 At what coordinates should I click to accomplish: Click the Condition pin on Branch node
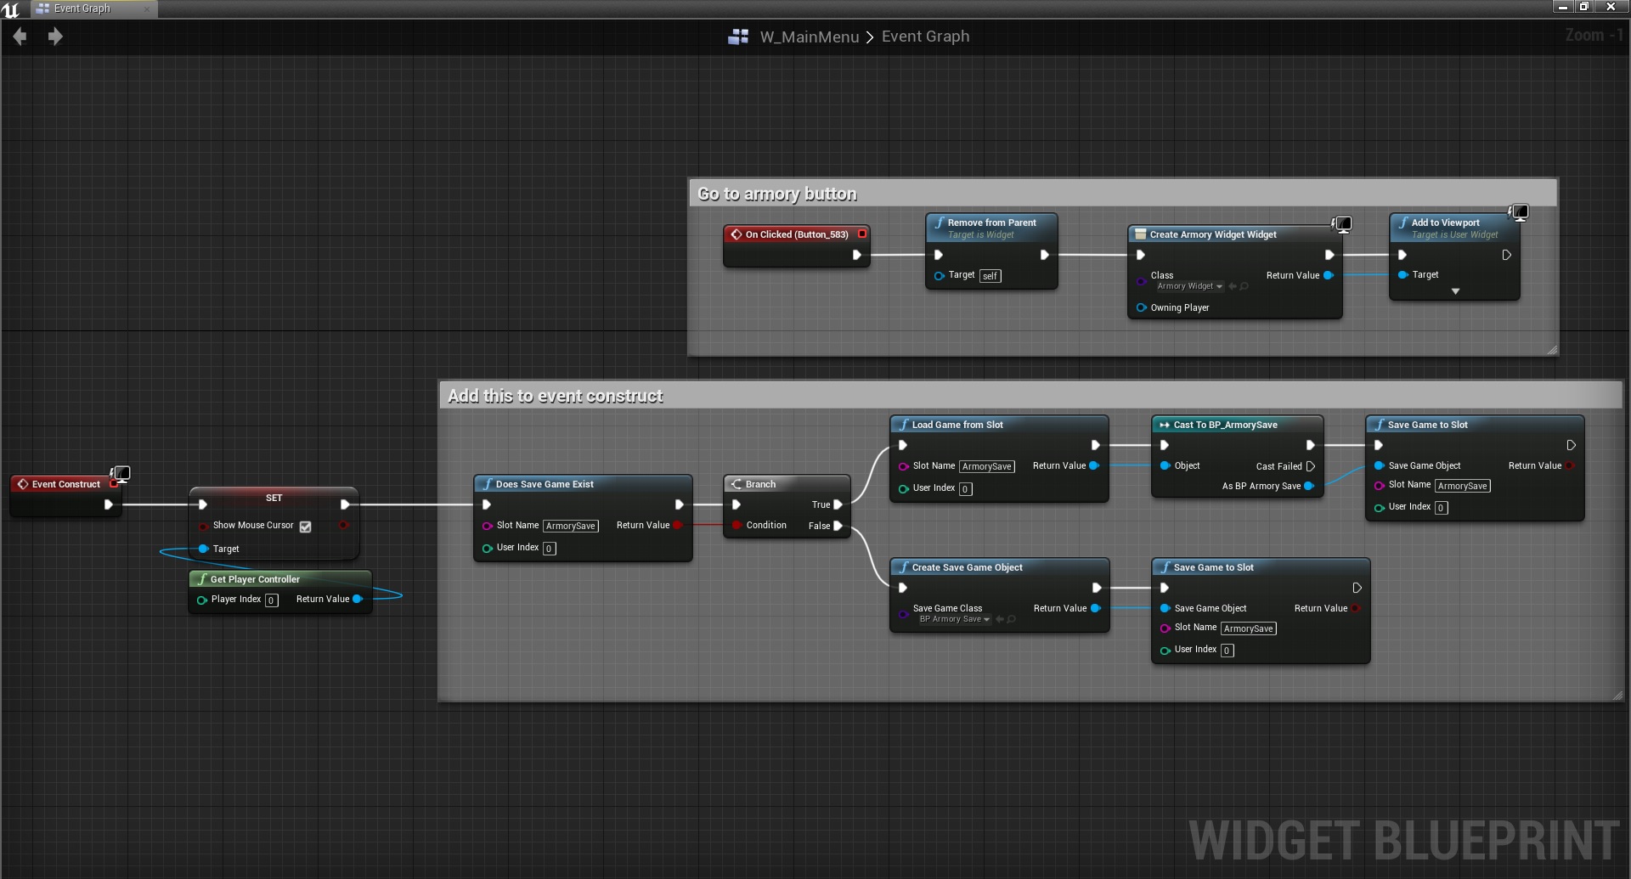pyautogui.click(x=736, y=526)
